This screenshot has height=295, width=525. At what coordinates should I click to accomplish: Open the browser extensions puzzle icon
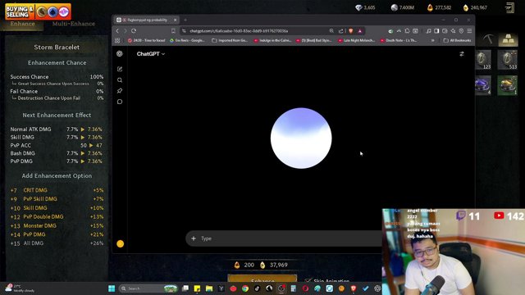(407, 31)
